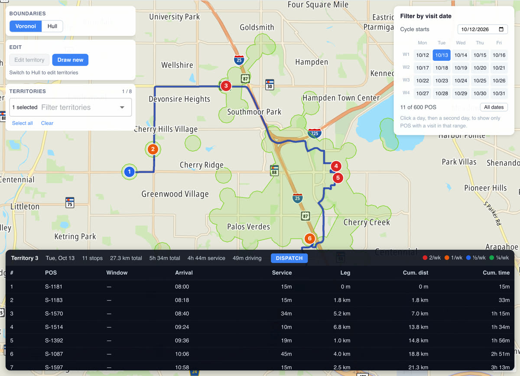Pick date 10/28 in week 4
The image size is (520, 376).
point(442,93)
